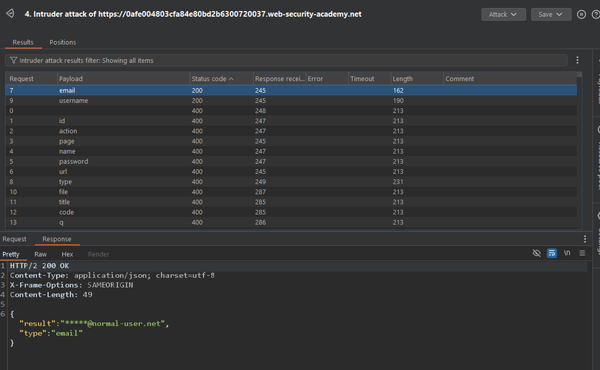Sort by Payload column header
The width and height of the screenshot is (600, 370).
123,79
